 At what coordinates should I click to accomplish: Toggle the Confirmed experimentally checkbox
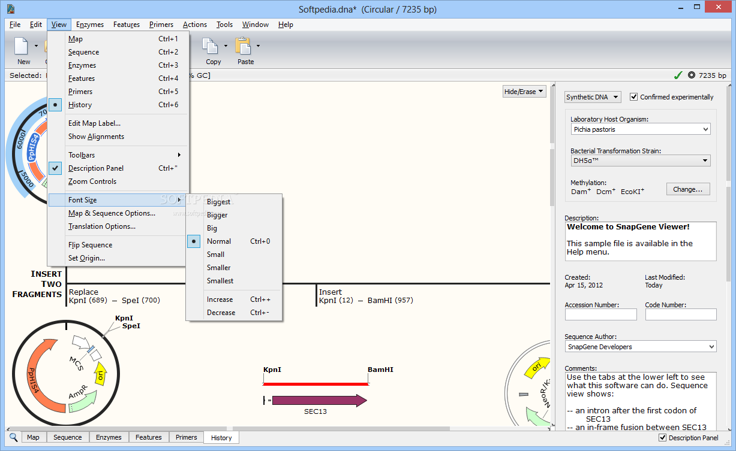point(633,97)
